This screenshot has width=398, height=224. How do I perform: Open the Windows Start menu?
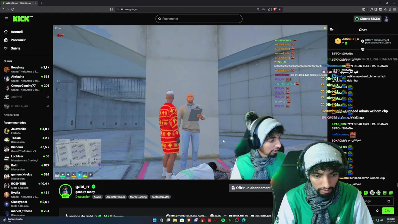pyautogui.click(x=155, y=220)
